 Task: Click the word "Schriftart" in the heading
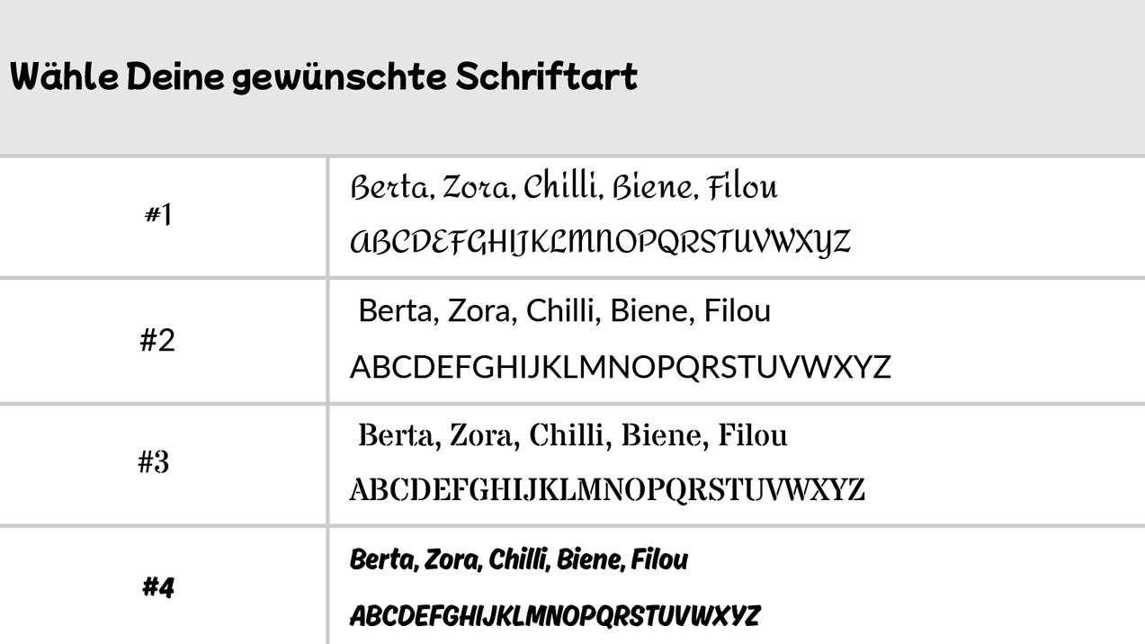click(546, 77)
